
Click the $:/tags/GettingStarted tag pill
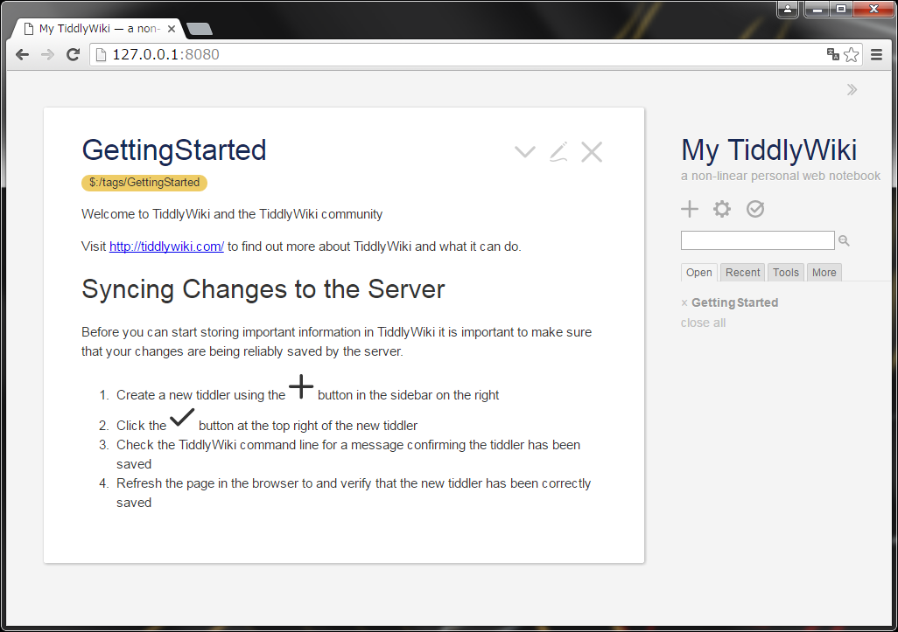pyautogui.click(x=144, y=183)
